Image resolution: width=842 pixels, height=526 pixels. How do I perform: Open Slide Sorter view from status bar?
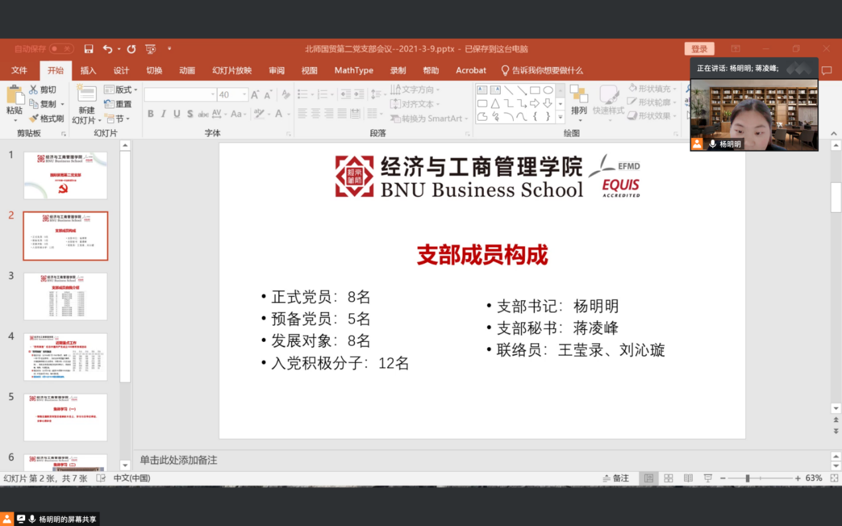668,478
